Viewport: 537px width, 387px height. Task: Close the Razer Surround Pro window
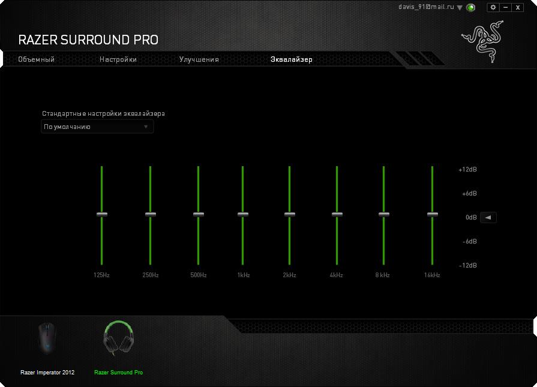518,7
